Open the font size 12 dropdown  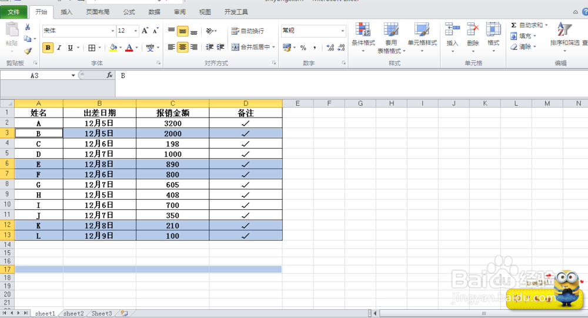(x=135, y=31)
